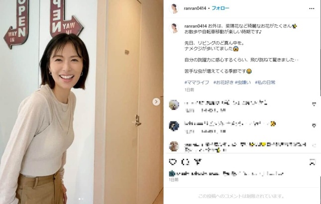Open the #虫嫌い hashtag

tap(243, 83)
